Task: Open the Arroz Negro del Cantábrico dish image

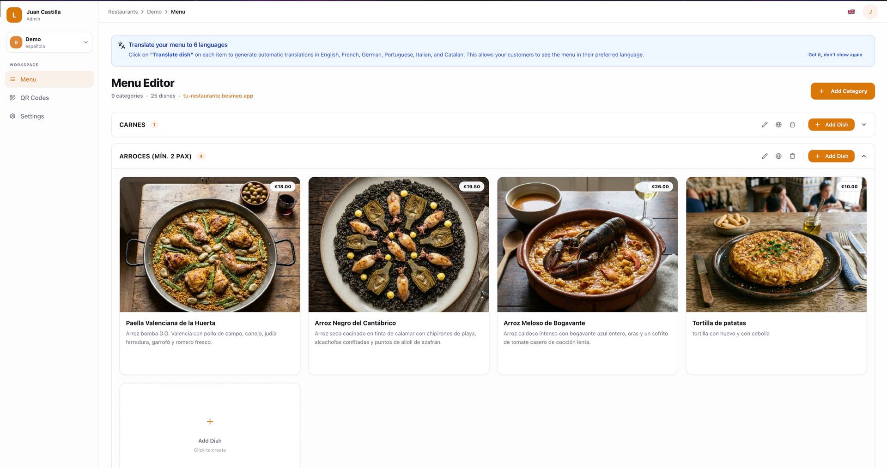Action: pyautogui.click(x=399, y=244)
